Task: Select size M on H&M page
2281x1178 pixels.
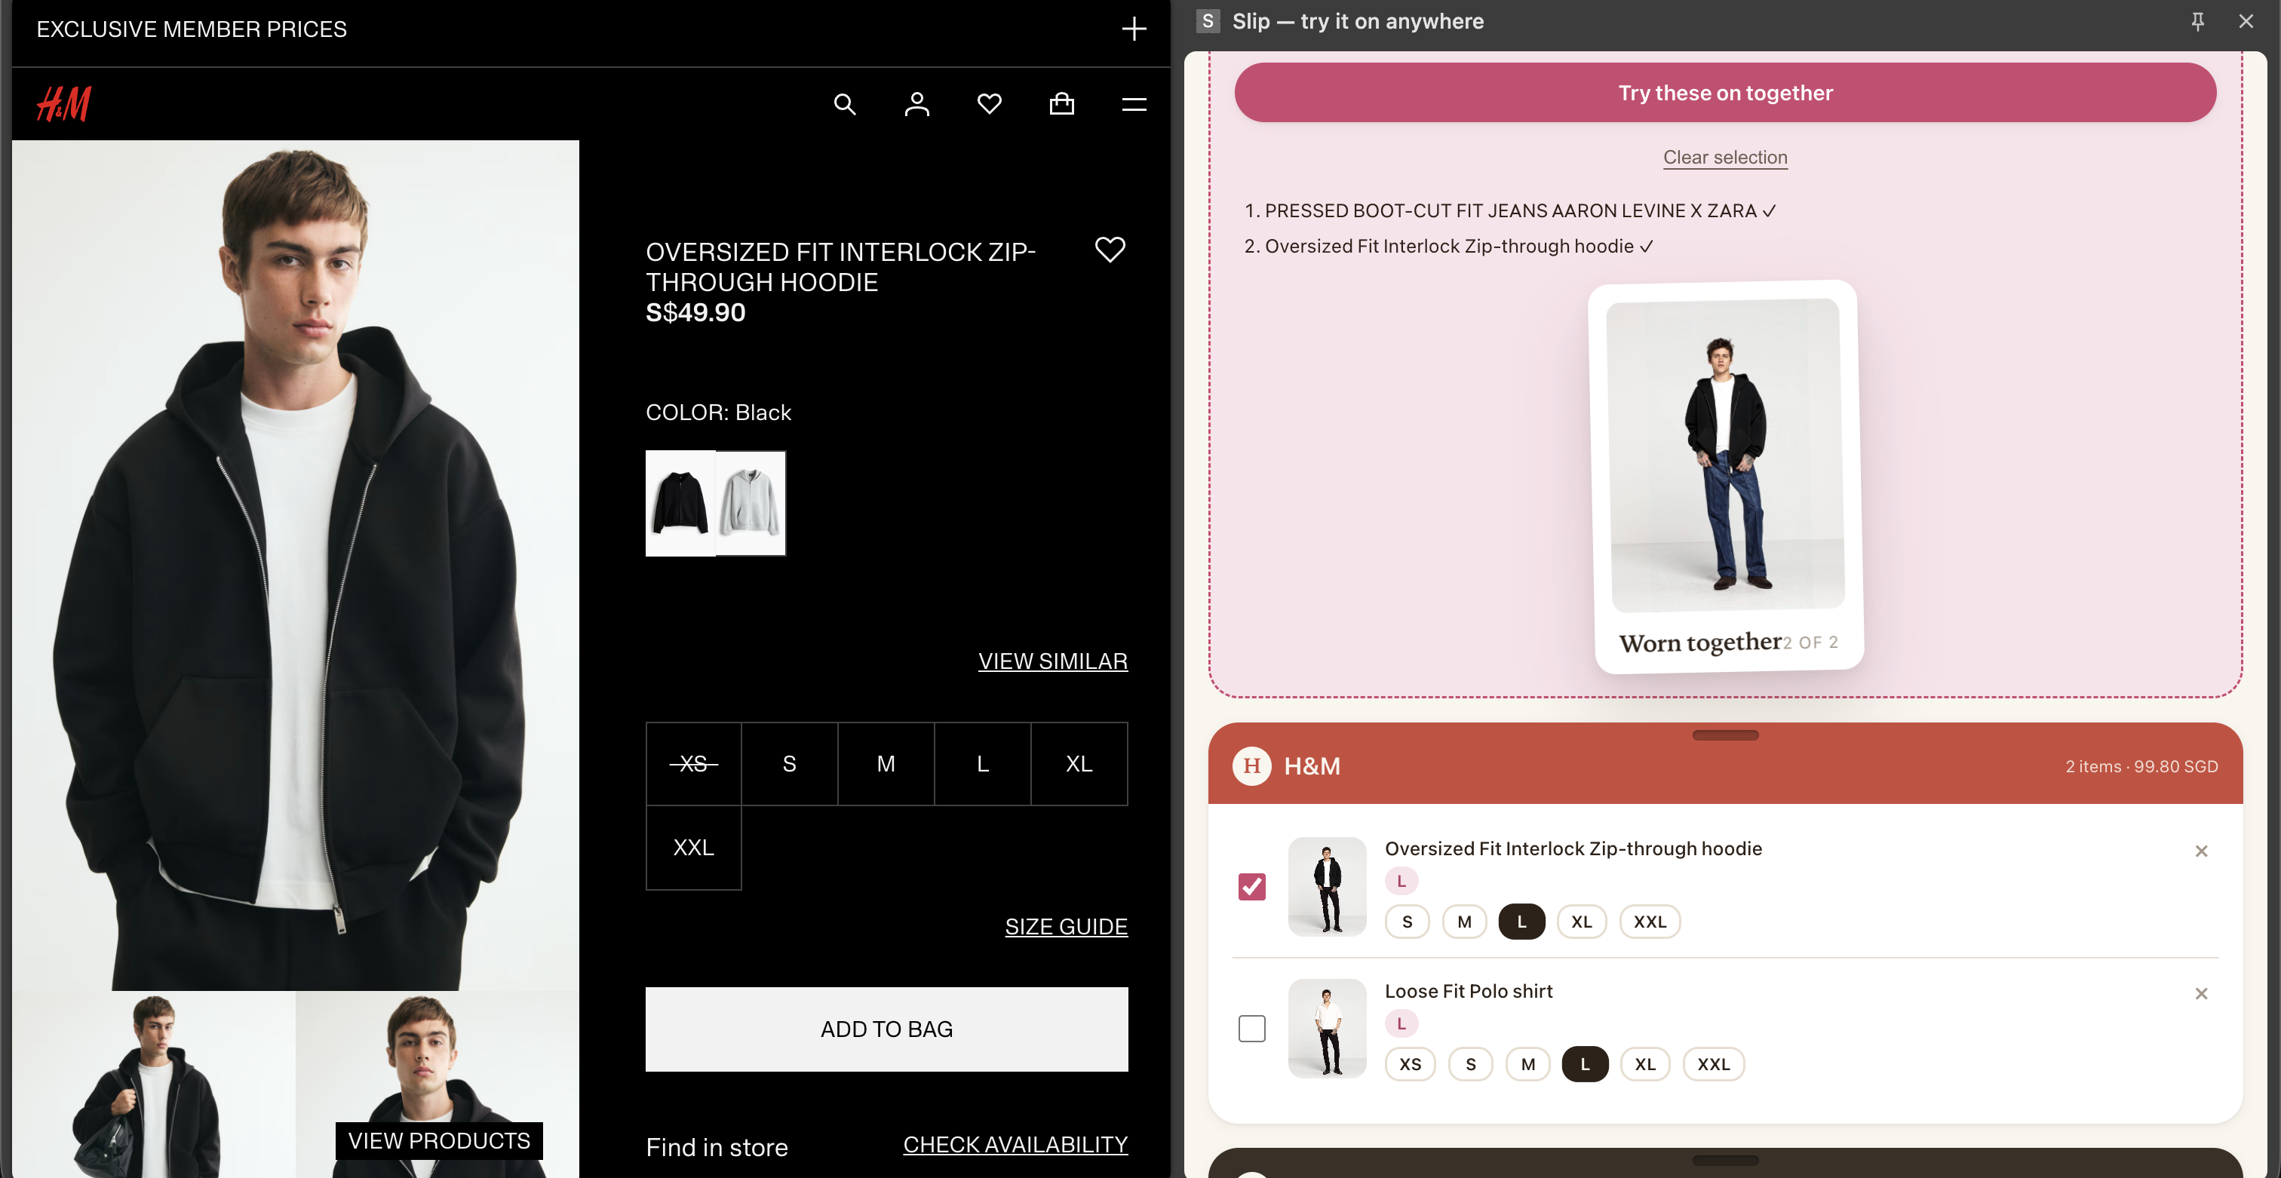Action: pyautogui.click(x=886, y=764)
